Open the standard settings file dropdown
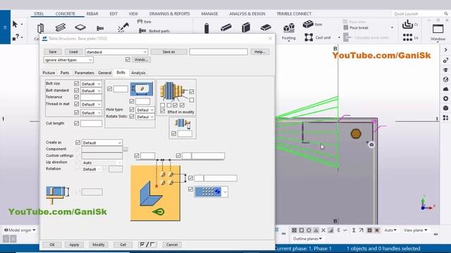Screen dimensions: 451x253 pos(116,52)
